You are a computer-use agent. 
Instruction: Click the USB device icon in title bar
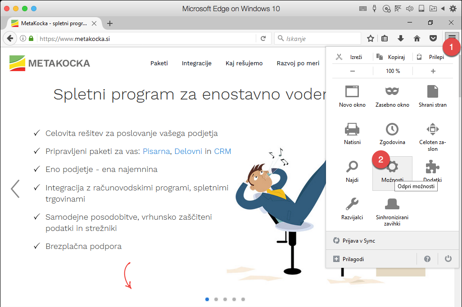[x=374, y=9]
